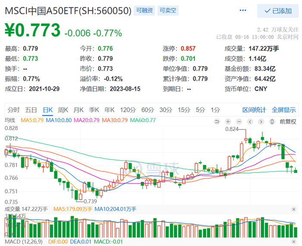
Task: Click the 成立日 date 2021-10-29
Action: (44, 89)
